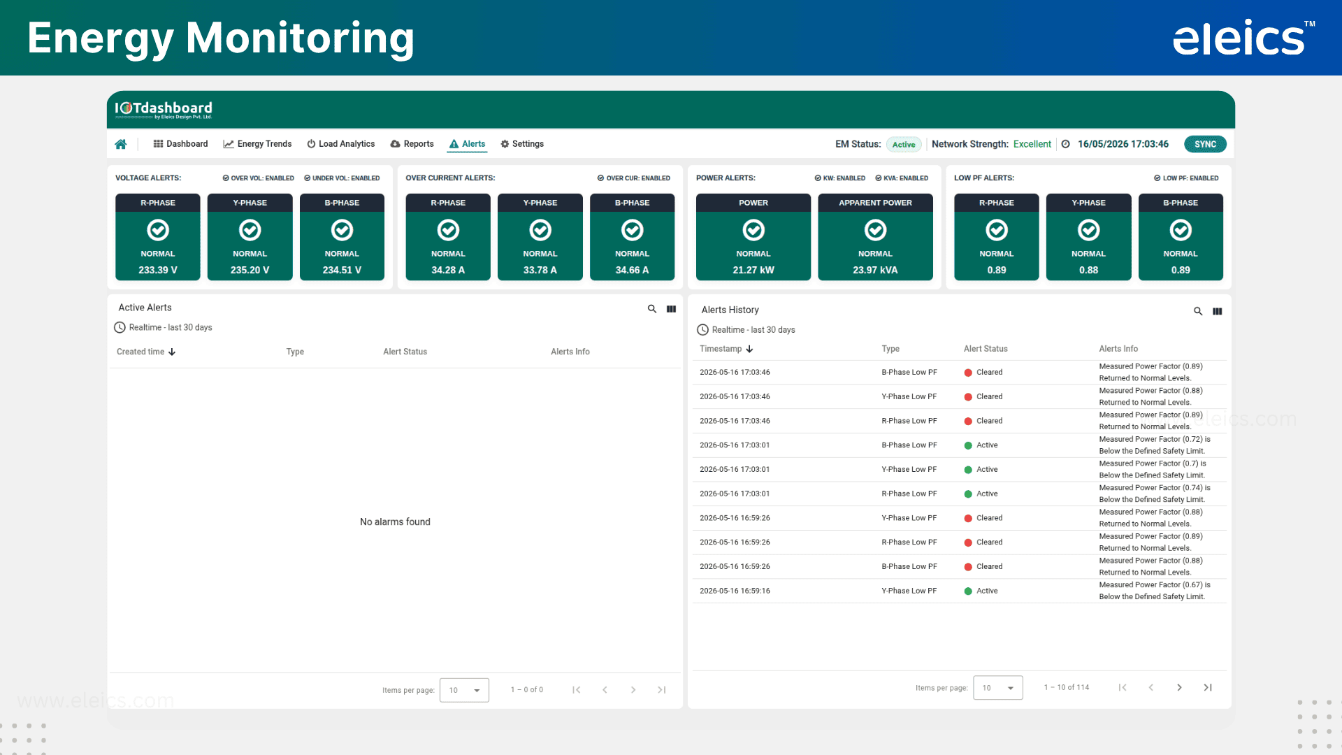1342x755 pixels.
Task: Select 21.27 kW power reading
Action: click(753, 270)
